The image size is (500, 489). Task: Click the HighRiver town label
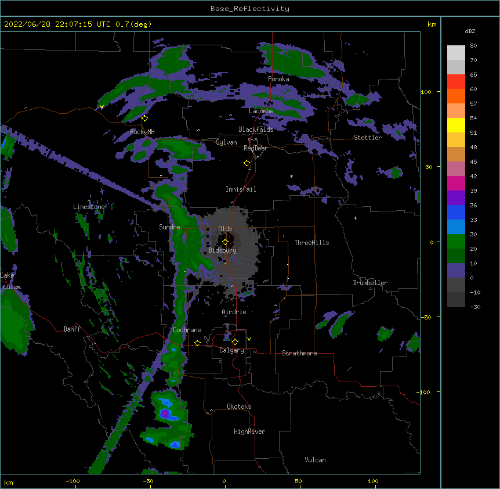tap(249, 432)
